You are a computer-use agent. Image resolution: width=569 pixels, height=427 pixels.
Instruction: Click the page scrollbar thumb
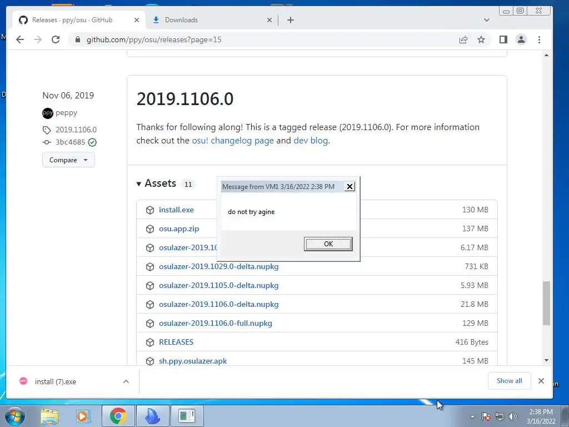[x=546, y=303]
